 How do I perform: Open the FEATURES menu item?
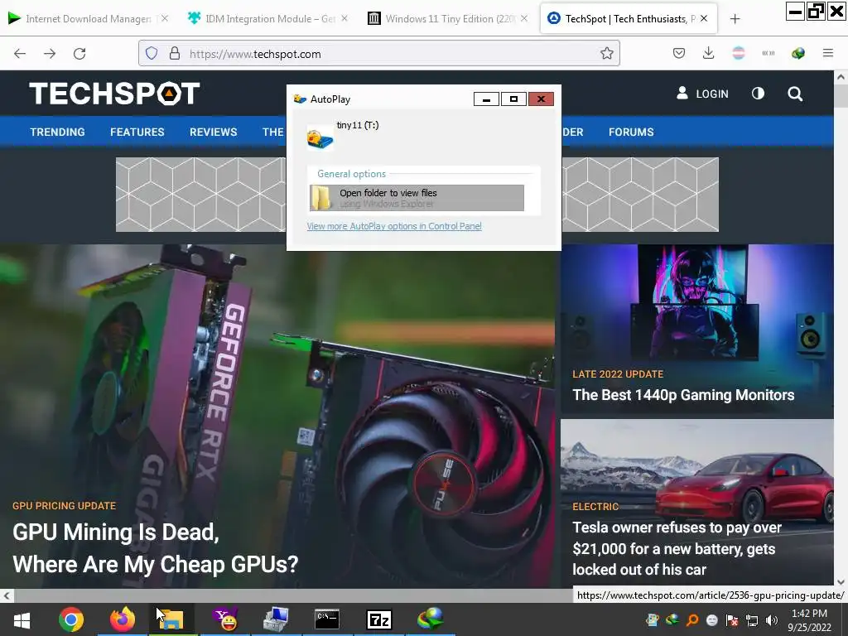[x=137, y=132]
